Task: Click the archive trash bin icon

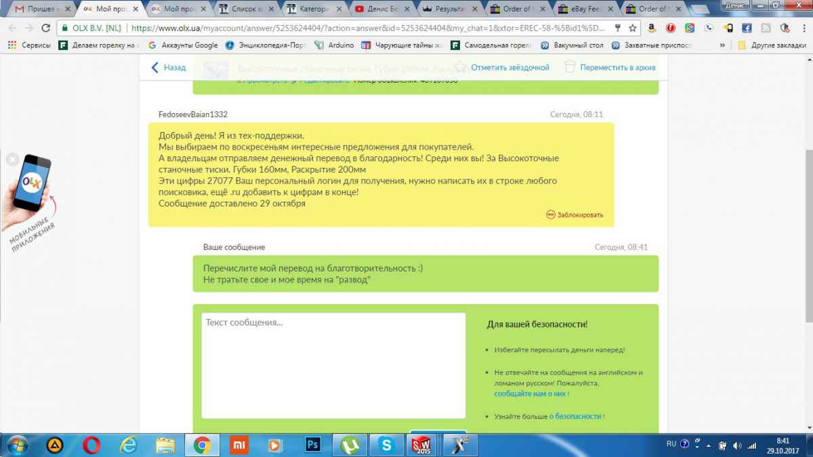Action: 570,67
